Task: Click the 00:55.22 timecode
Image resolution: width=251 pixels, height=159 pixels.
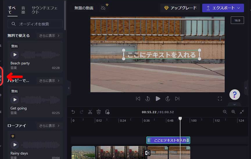Action: (x=149, y=112)
